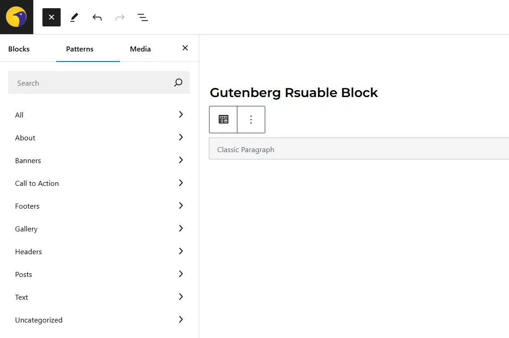Click the redo arrow icon
Image resolution: width=509 pixels, height=338 pixels.
click(x=120, y=17)
